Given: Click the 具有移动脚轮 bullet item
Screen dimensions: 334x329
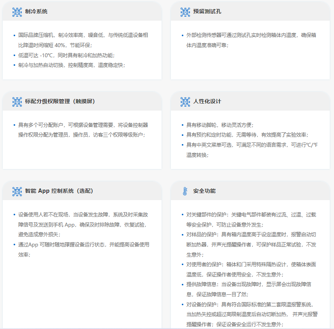Looking at the screenshot, I should [x=220, y=125].
